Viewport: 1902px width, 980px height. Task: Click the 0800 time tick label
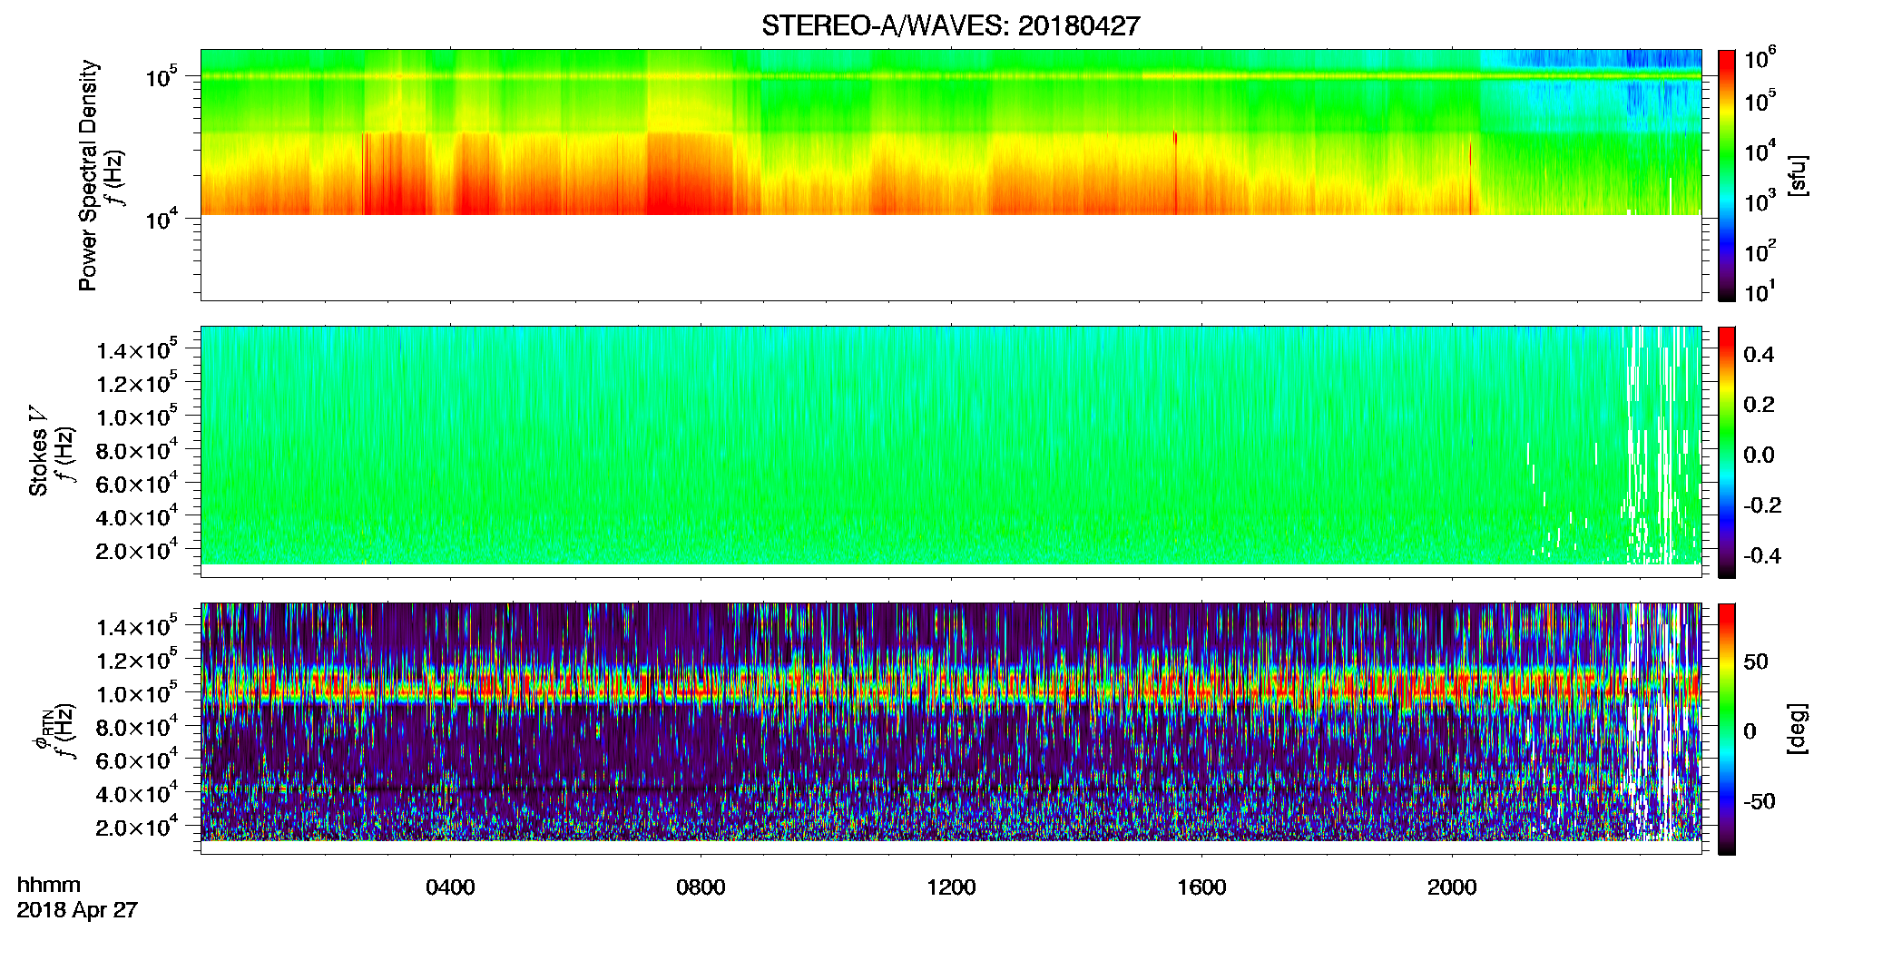click(701, 887)
